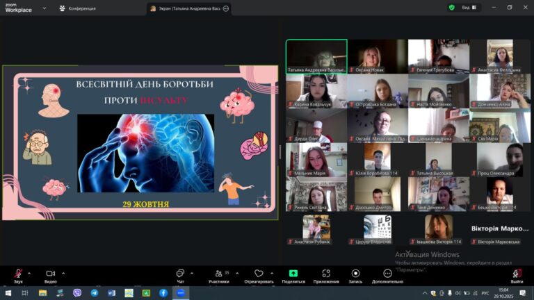Open the Чат panel

[180, 274]
